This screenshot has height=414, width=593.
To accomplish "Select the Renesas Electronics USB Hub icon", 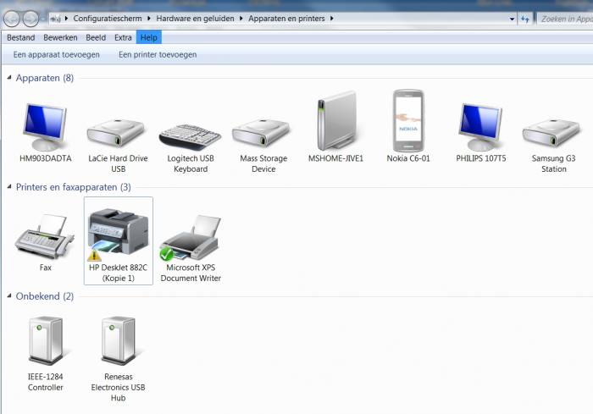I will 119,340.
